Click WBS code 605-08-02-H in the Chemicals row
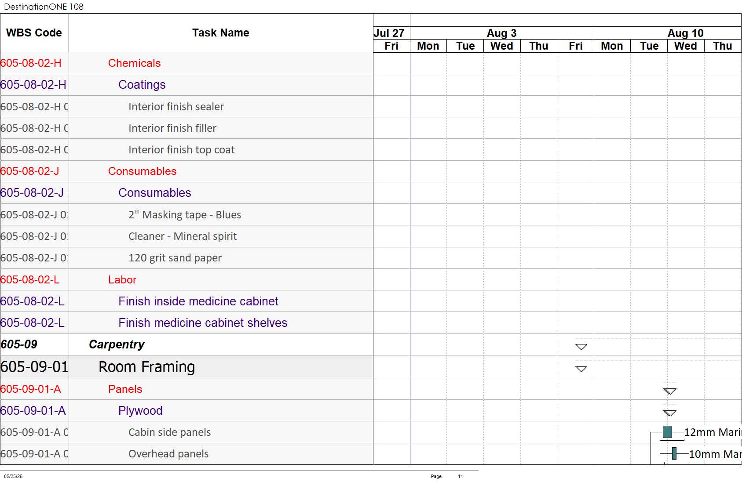 (x=31, y=63)
